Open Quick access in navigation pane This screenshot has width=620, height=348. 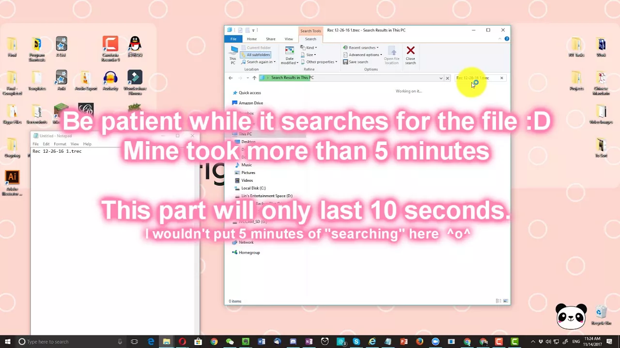coord(247,93)
